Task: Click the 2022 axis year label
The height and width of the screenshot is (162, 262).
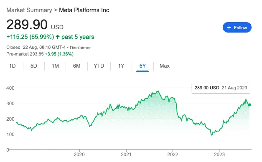Action: pos(173,154)
